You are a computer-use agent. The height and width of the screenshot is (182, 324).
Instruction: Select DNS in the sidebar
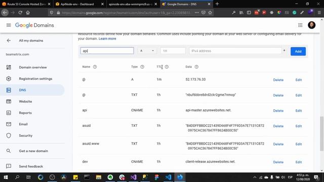coord(32,90)
